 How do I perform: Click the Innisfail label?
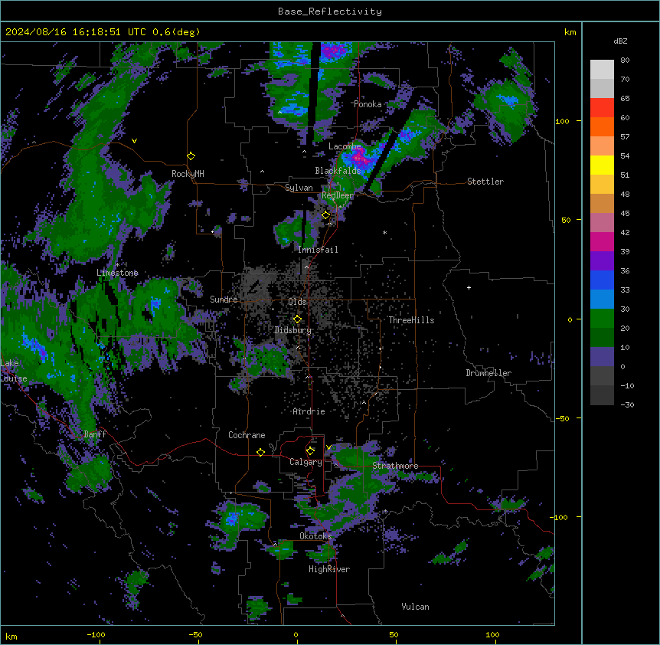[318, 250]
